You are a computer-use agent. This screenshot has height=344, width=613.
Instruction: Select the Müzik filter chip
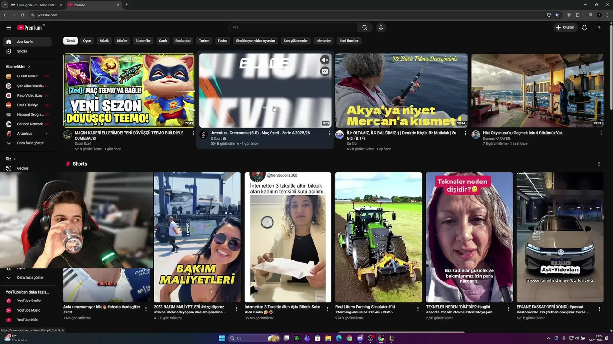pyautogui.click(x=104, y=41)
